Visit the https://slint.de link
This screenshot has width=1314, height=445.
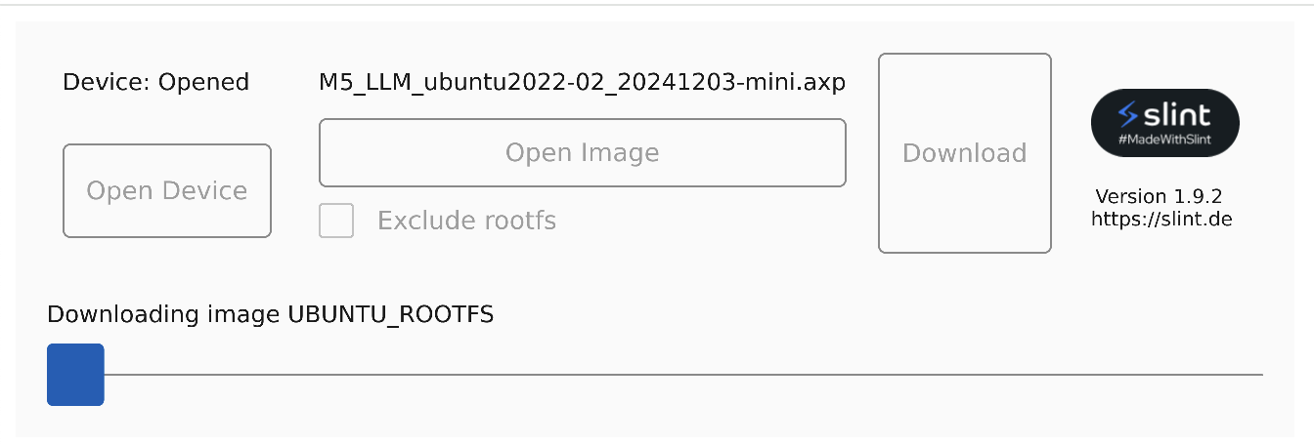(x=1161, y=219)
